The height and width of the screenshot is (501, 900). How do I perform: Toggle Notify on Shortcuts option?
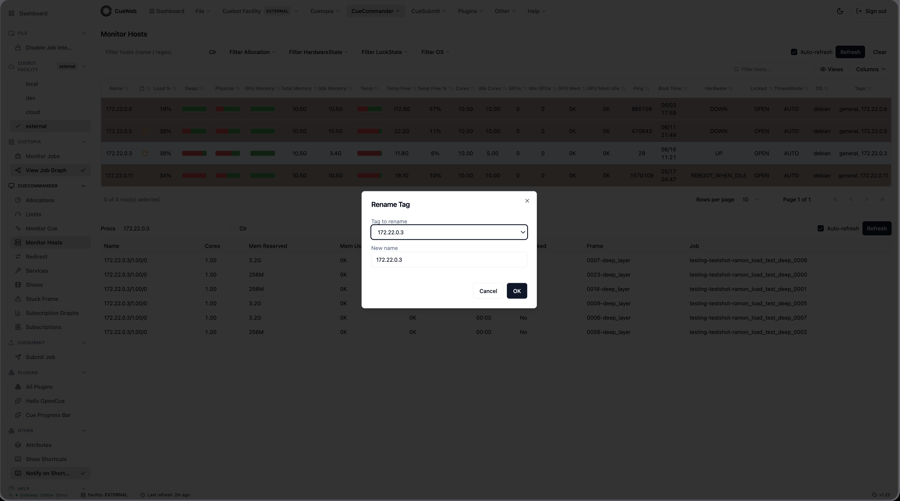51,473
